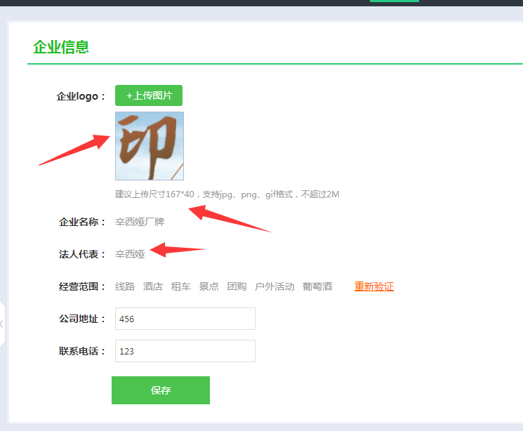523x431 pixels.
Task: Expand the collapsed left sidebar handle
Action: point(2,324)
